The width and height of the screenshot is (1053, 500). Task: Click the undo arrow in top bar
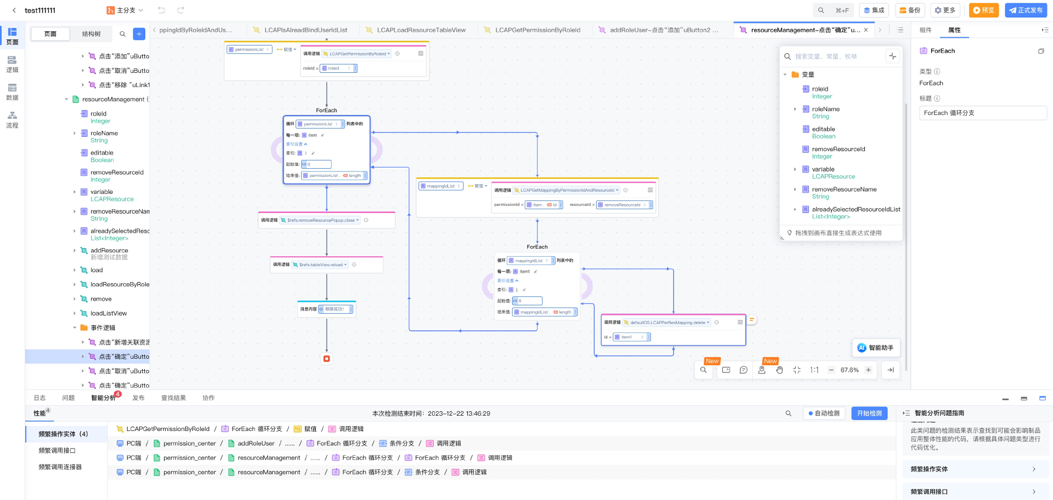point(161,10)
